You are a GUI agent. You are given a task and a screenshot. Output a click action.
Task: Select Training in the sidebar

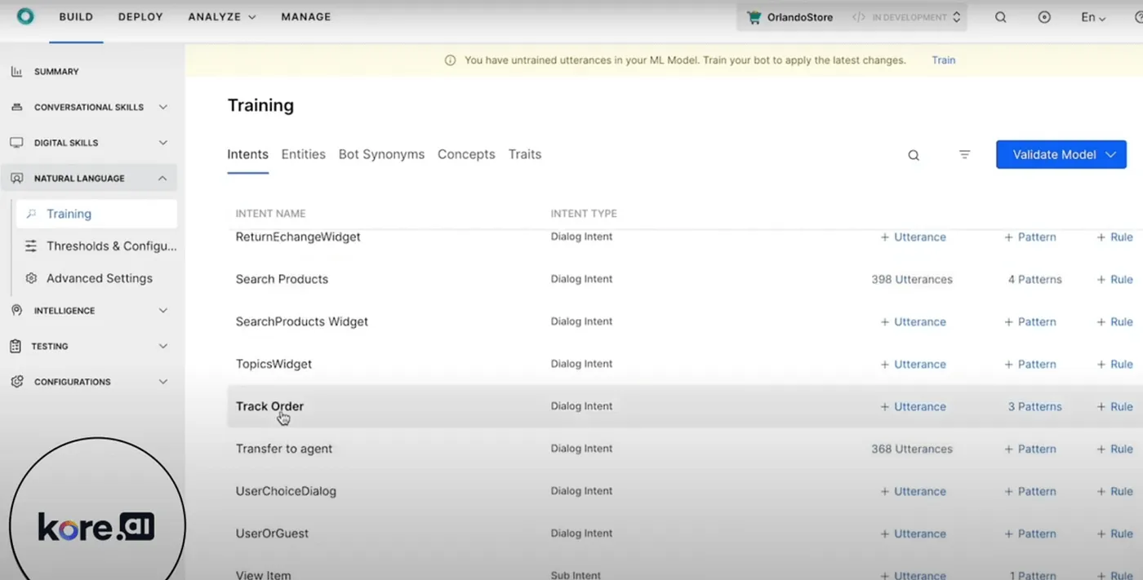click(96, 214)
